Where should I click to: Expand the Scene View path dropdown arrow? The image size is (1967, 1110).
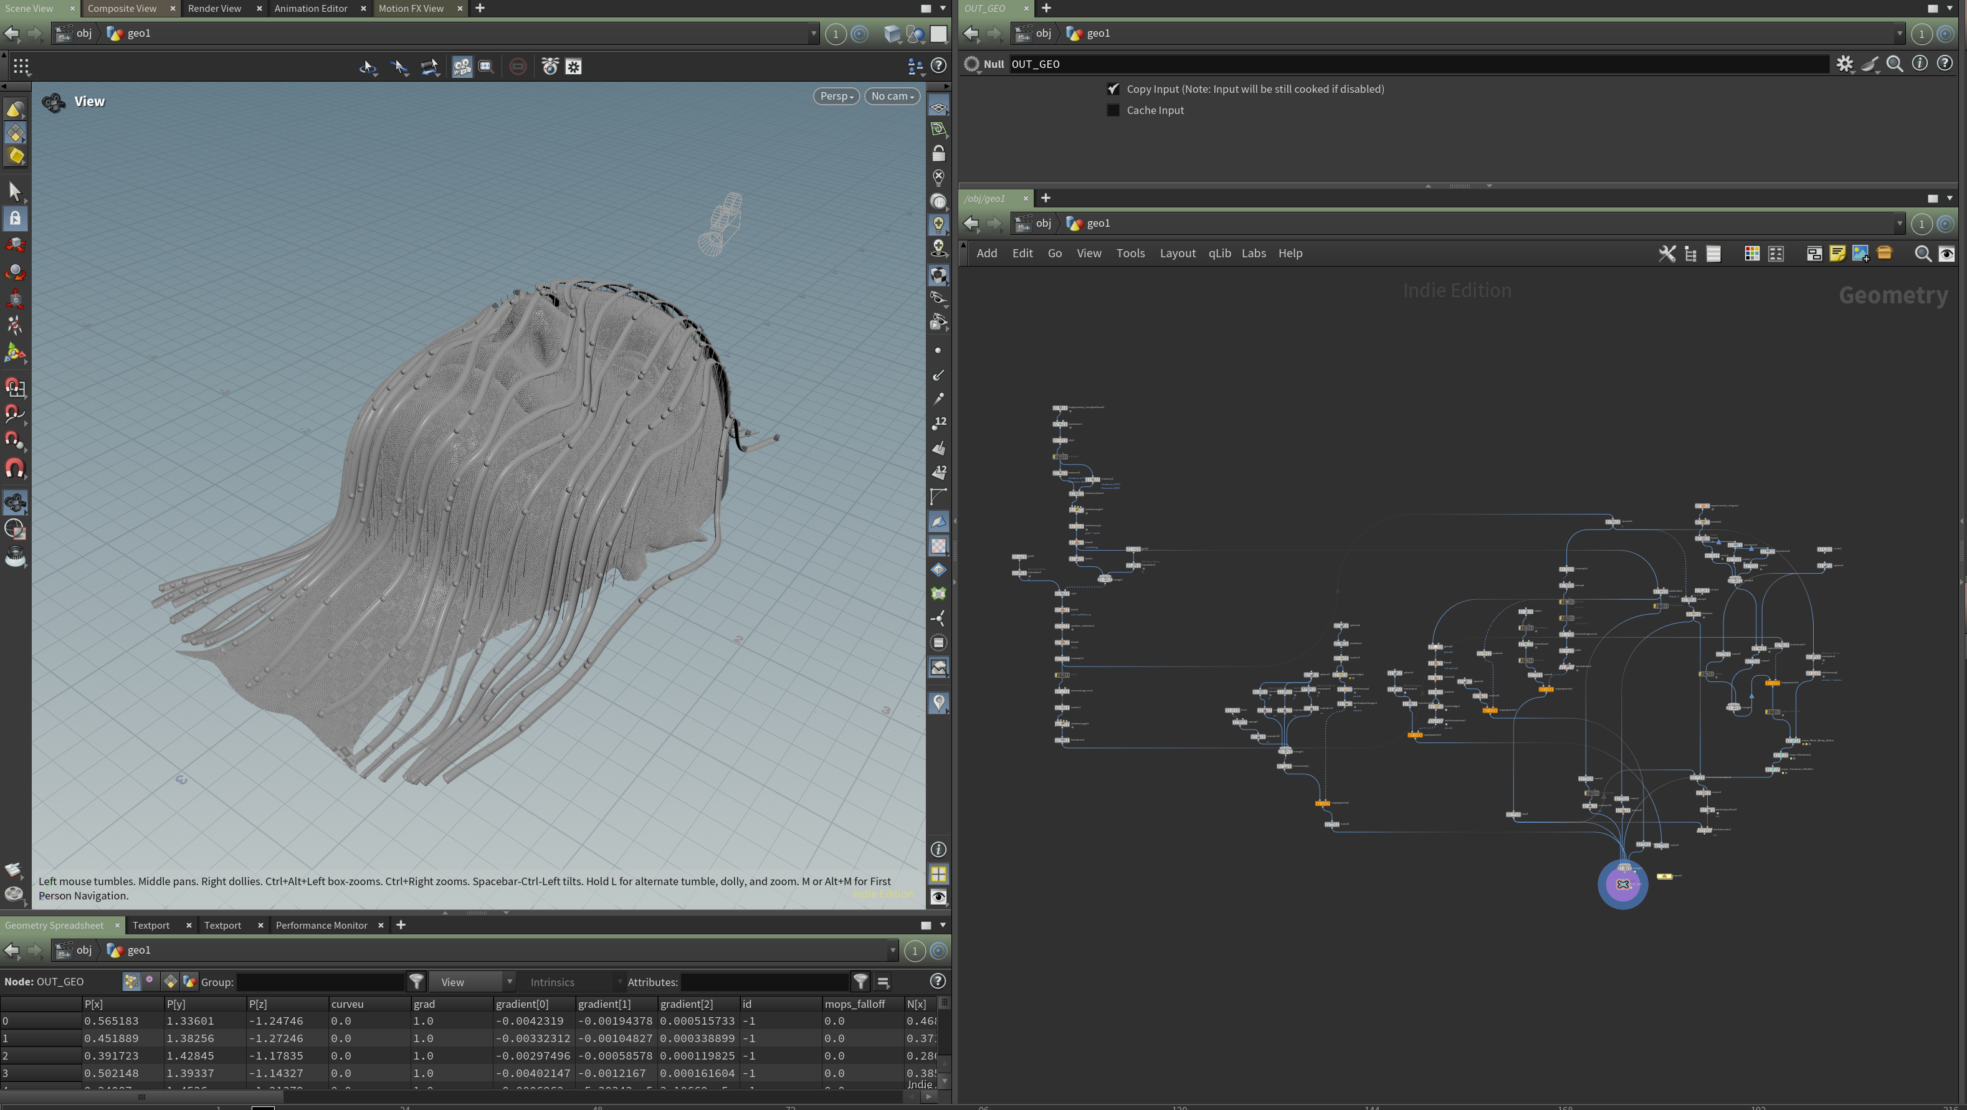click(x=813, y=34)
